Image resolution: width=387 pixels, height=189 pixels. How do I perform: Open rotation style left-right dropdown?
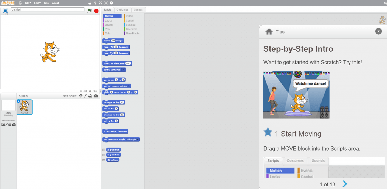tap(132, 140)
